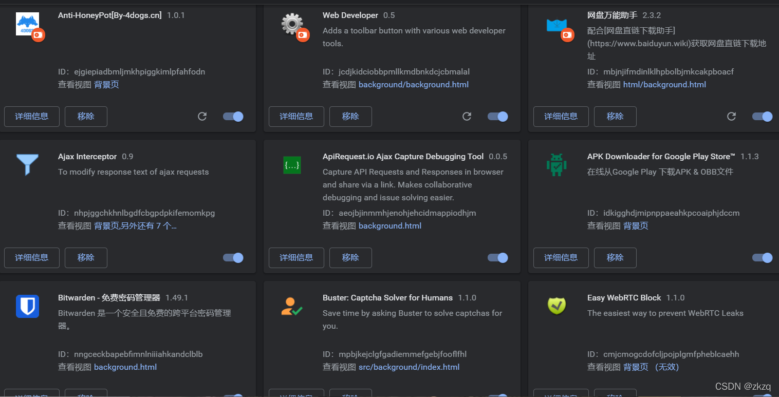Click the 网盘万能助手 unpacked-extension badge

pyautogui.click(x=568, y=35)
